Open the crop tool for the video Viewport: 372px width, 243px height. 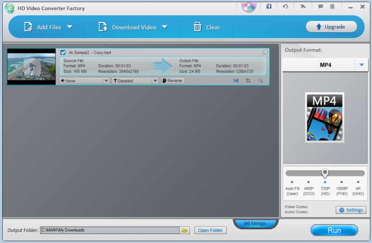click(x=248, y=81)
